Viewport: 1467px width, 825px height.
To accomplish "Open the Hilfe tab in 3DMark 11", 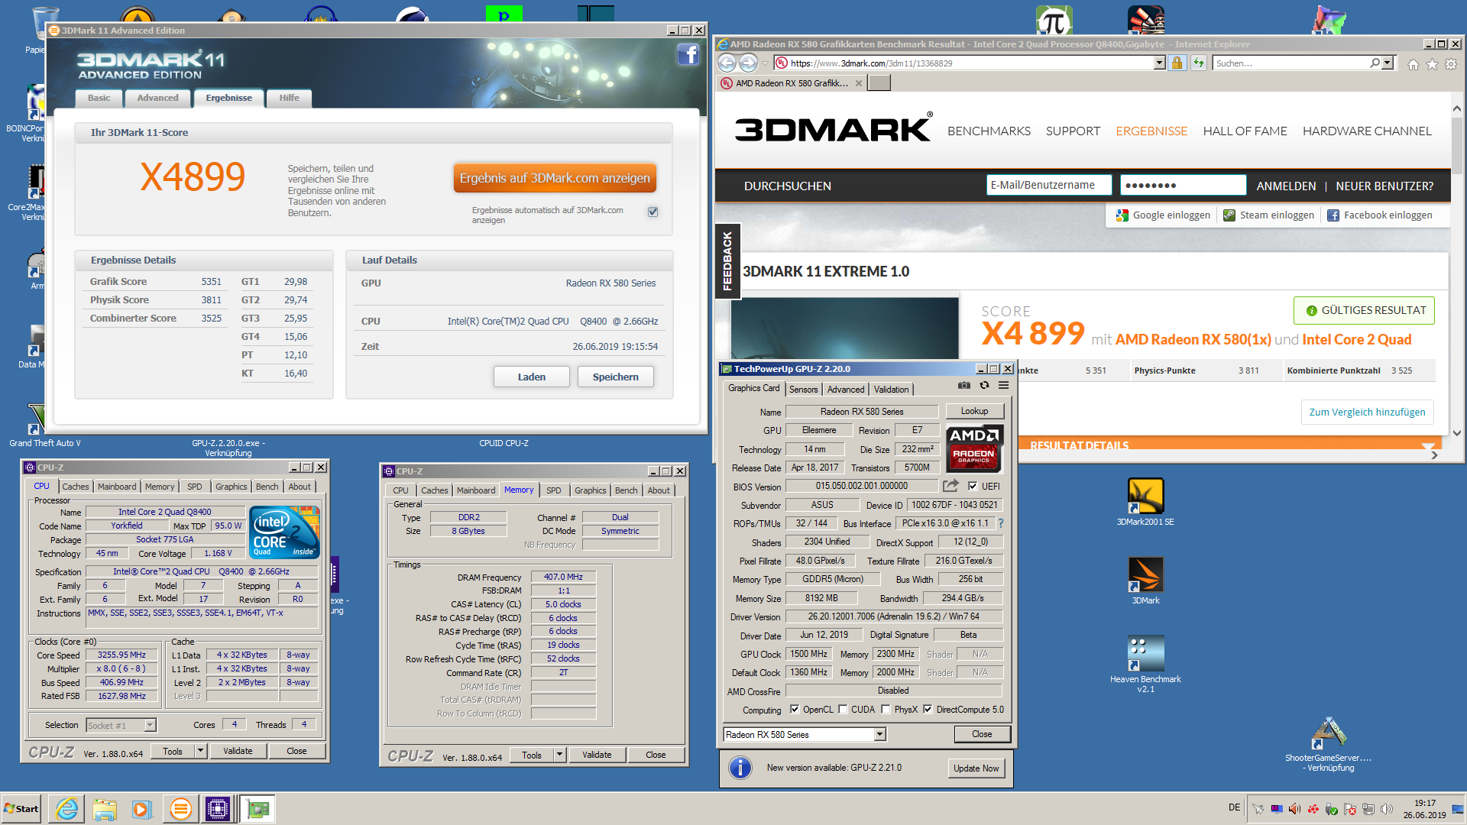I will (289, 98).
